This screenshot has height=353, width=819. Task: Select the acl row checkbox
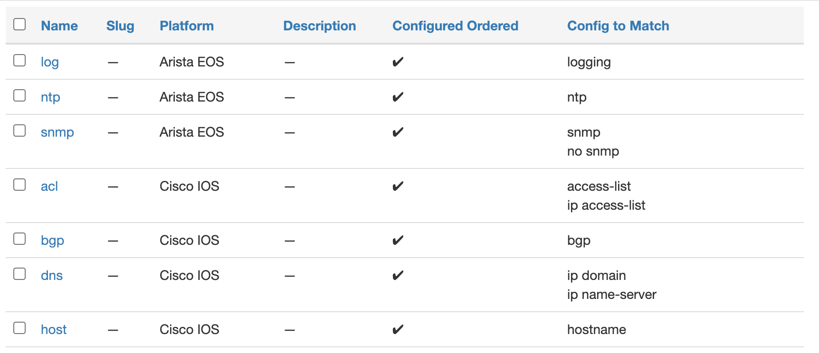coord(19,185)
